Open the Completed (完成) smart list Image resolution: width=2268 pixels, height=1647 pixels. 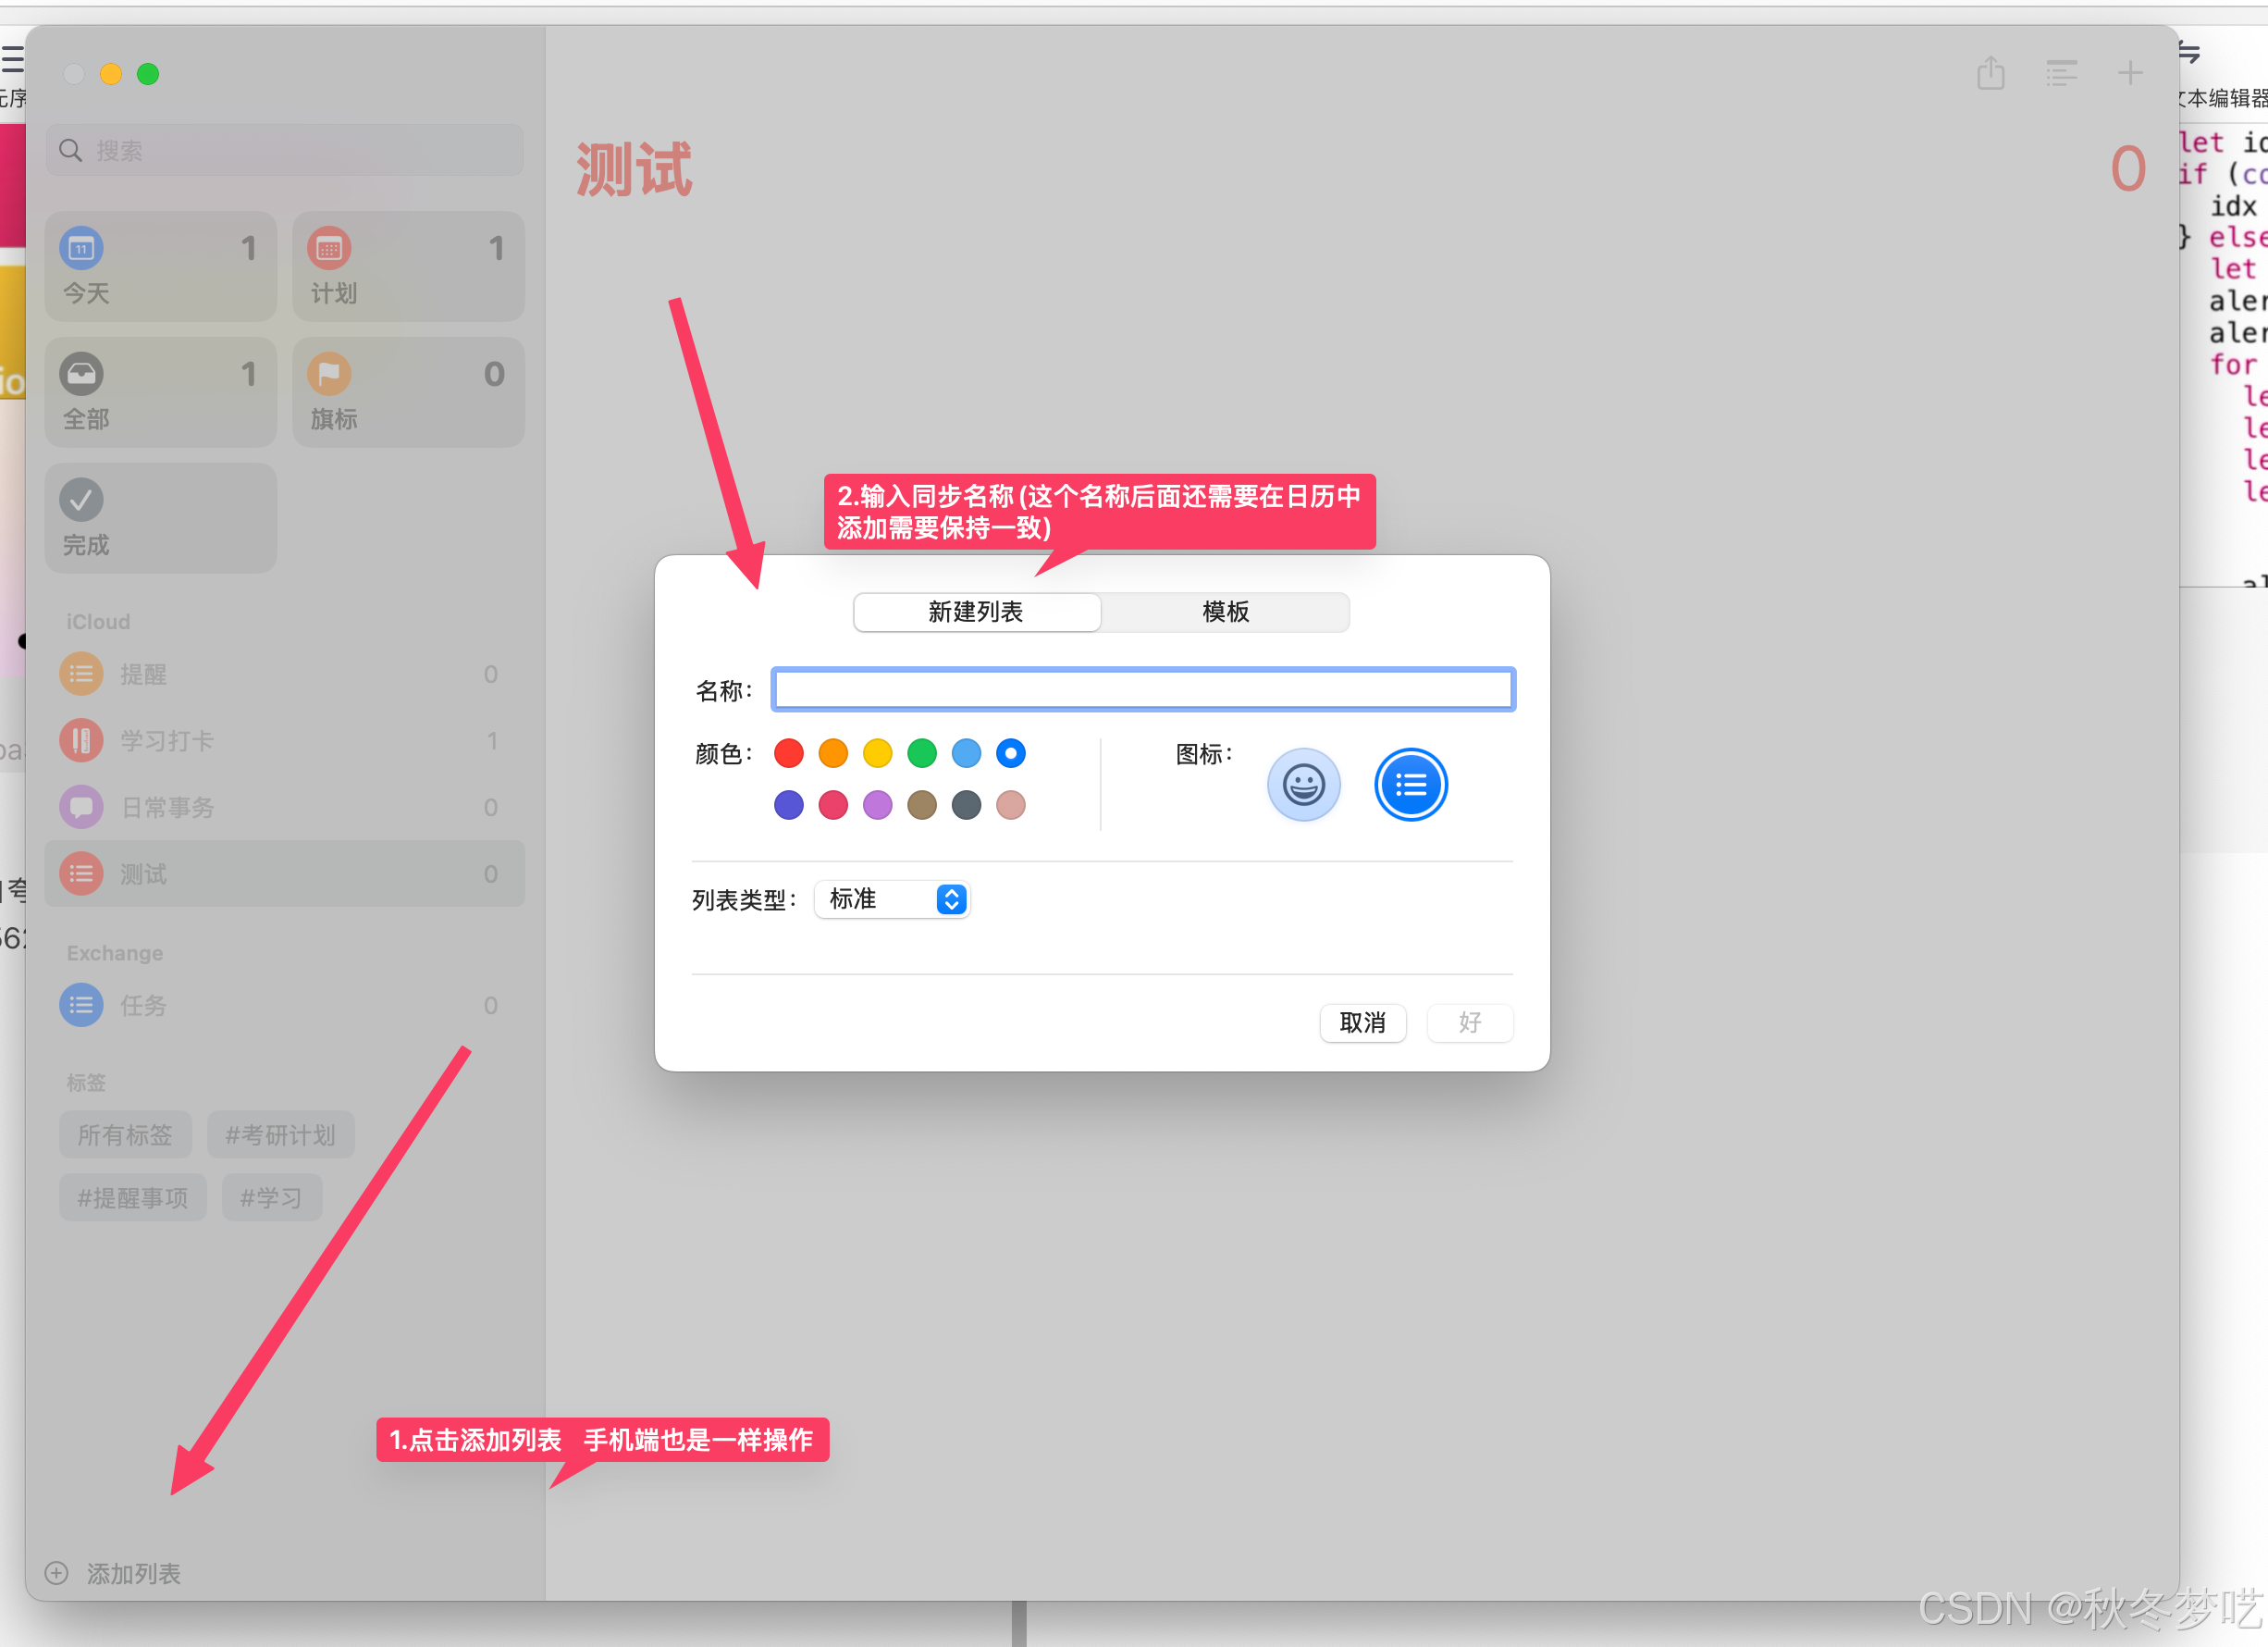pyautogui.click(x=160, y=518)
